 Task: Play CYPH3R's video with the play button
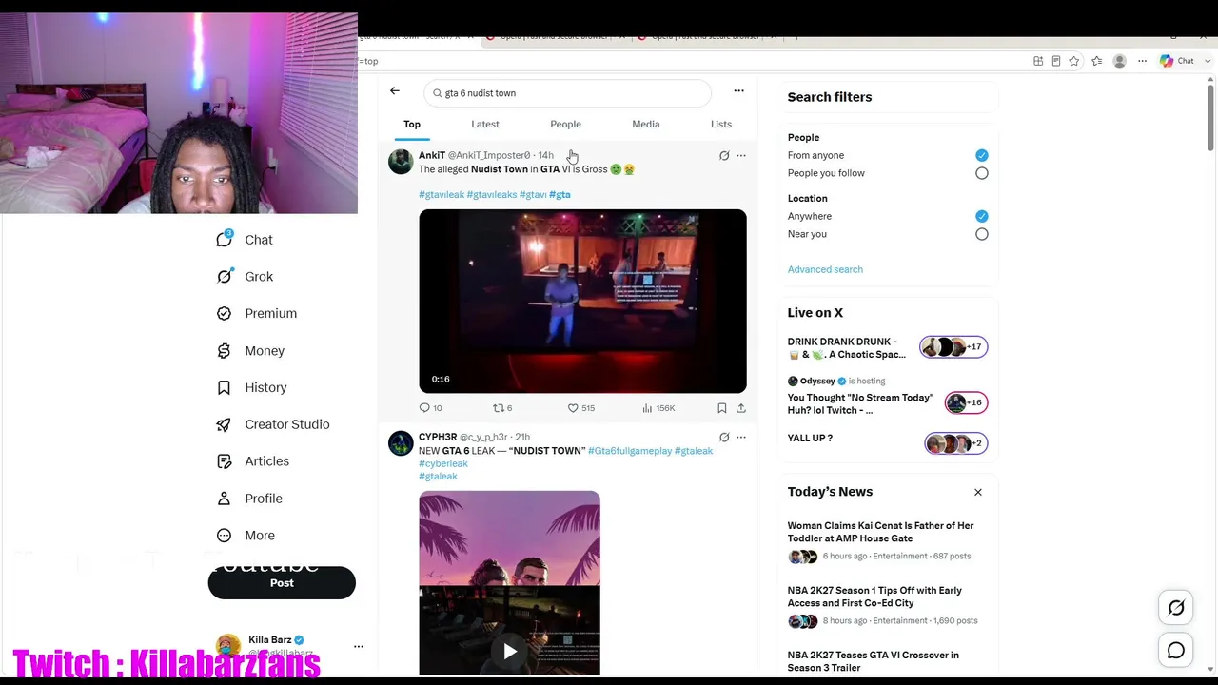[510, 651]
